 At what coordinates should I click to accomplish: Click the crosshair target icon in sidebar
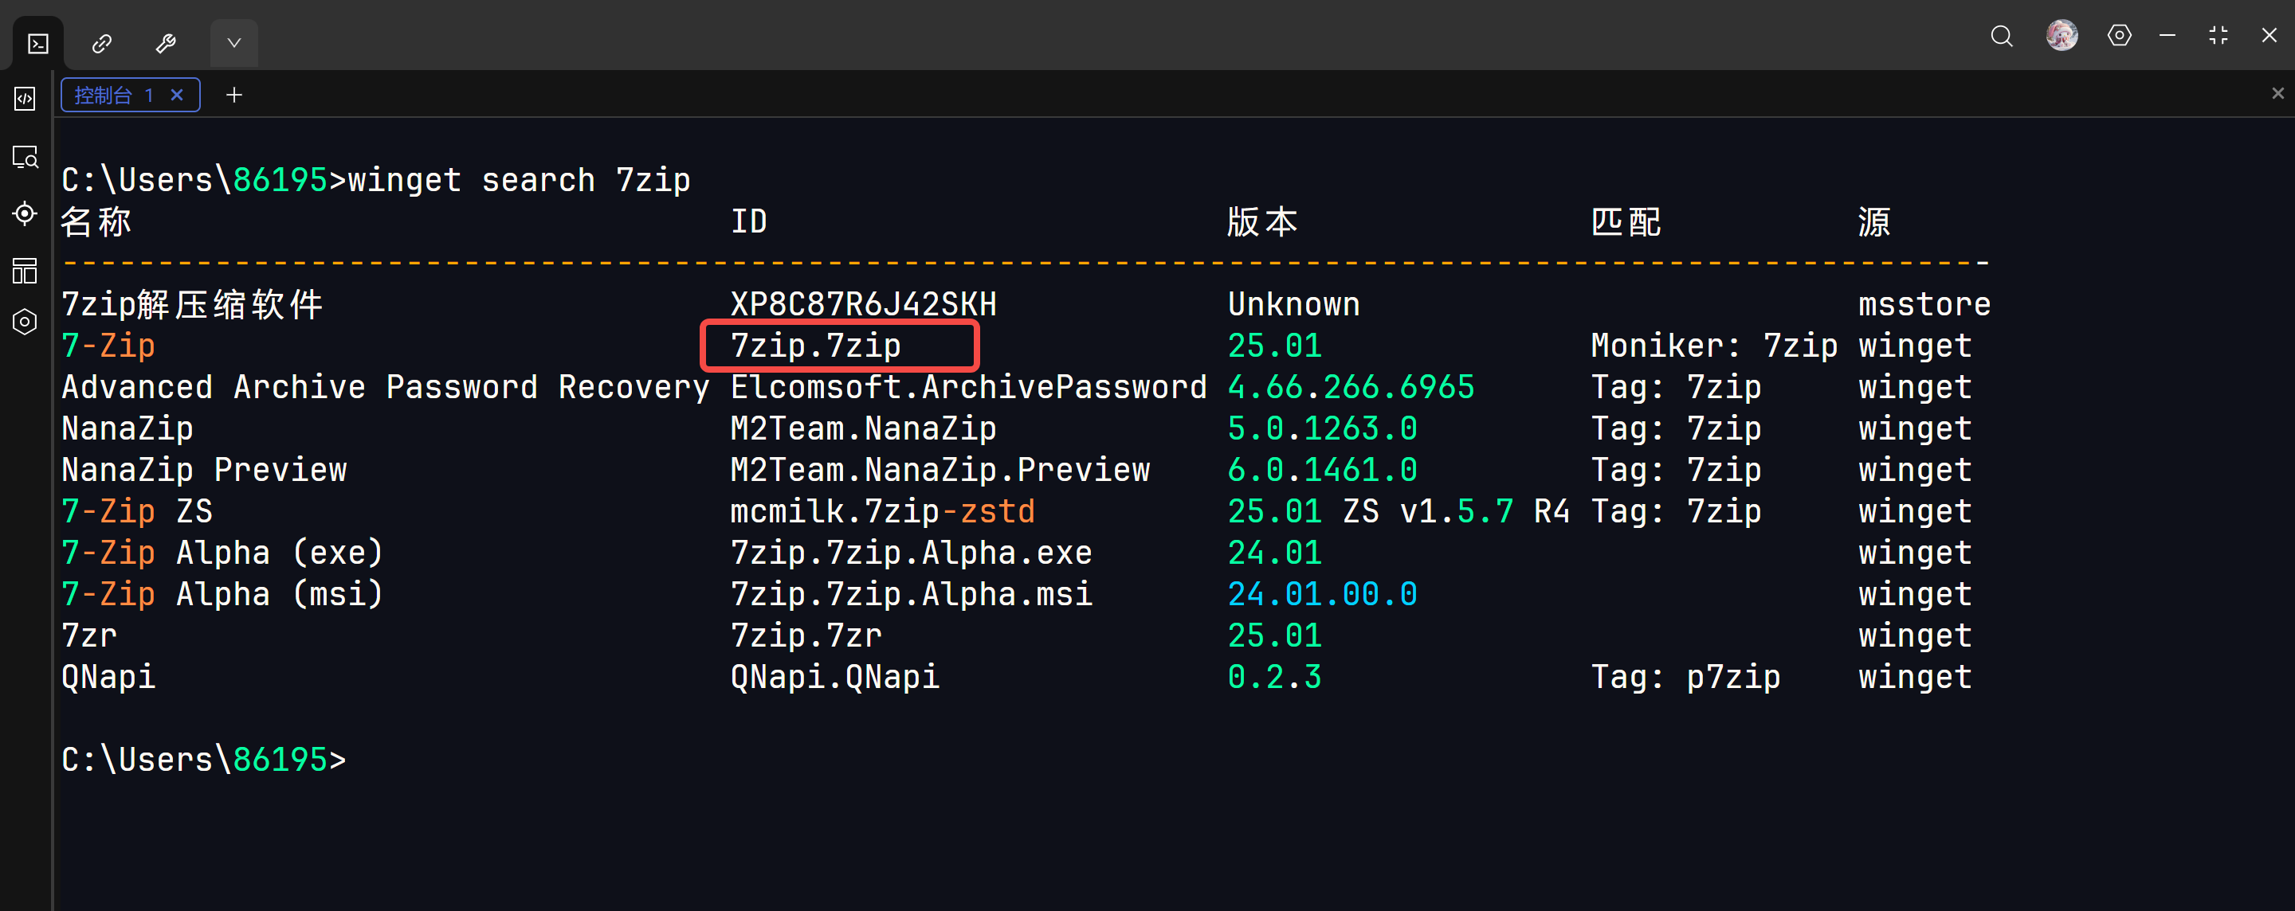pos(25,213)
